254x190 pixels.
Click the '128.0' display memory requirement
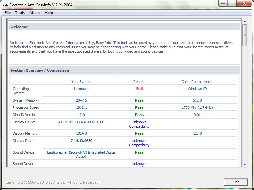[x=197, y=133]
